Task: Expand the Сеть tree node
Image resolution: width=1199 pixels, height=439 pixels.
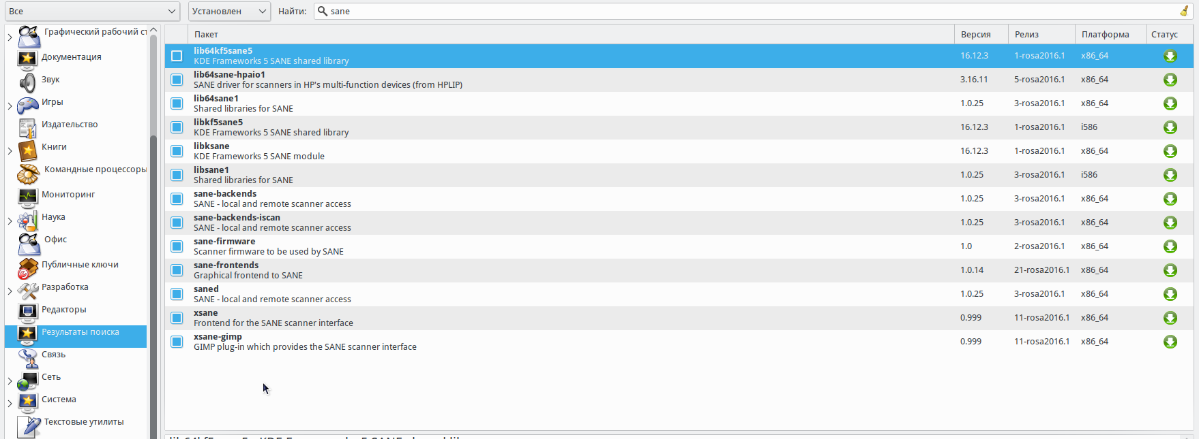Action: coord(10,381)
